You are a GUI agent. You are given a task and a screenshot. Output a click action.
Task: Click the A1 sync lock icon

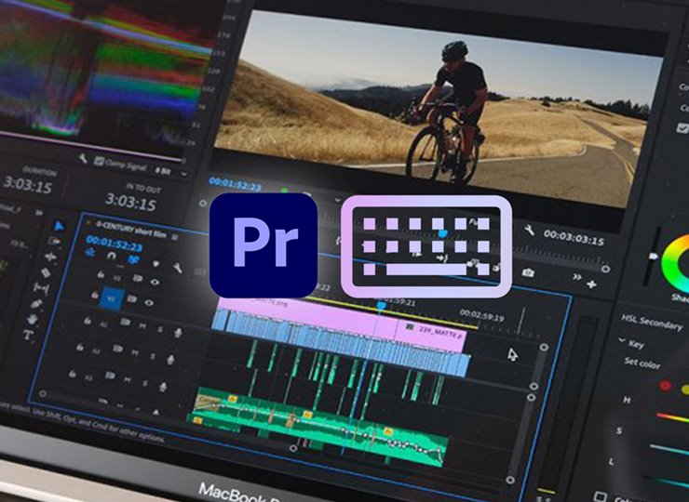125,322
